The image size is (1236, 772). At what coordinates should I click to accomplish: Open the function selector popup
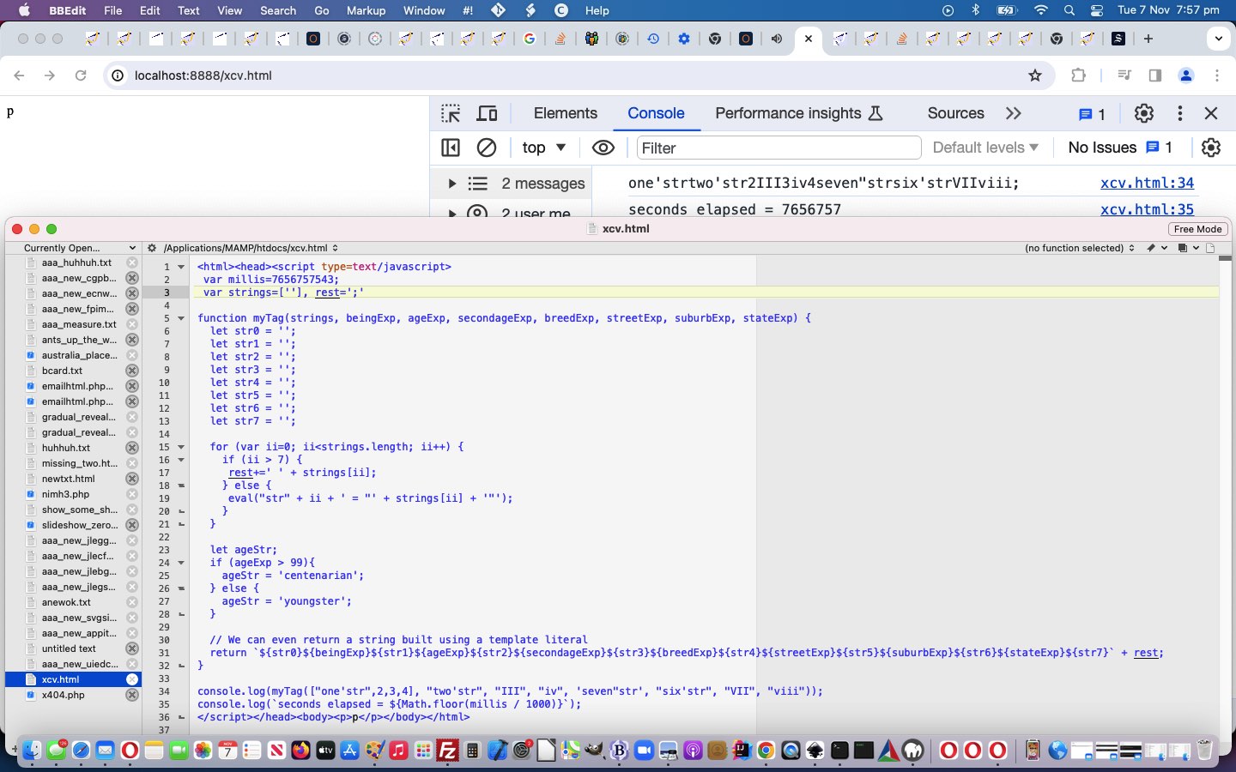click(x=1080, y=248)
